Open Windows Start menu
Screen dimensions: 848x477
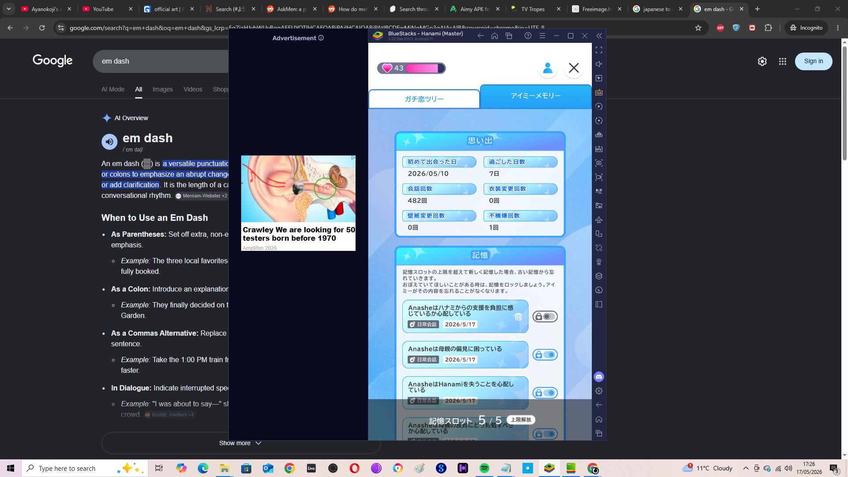click(x=11, y=468)
